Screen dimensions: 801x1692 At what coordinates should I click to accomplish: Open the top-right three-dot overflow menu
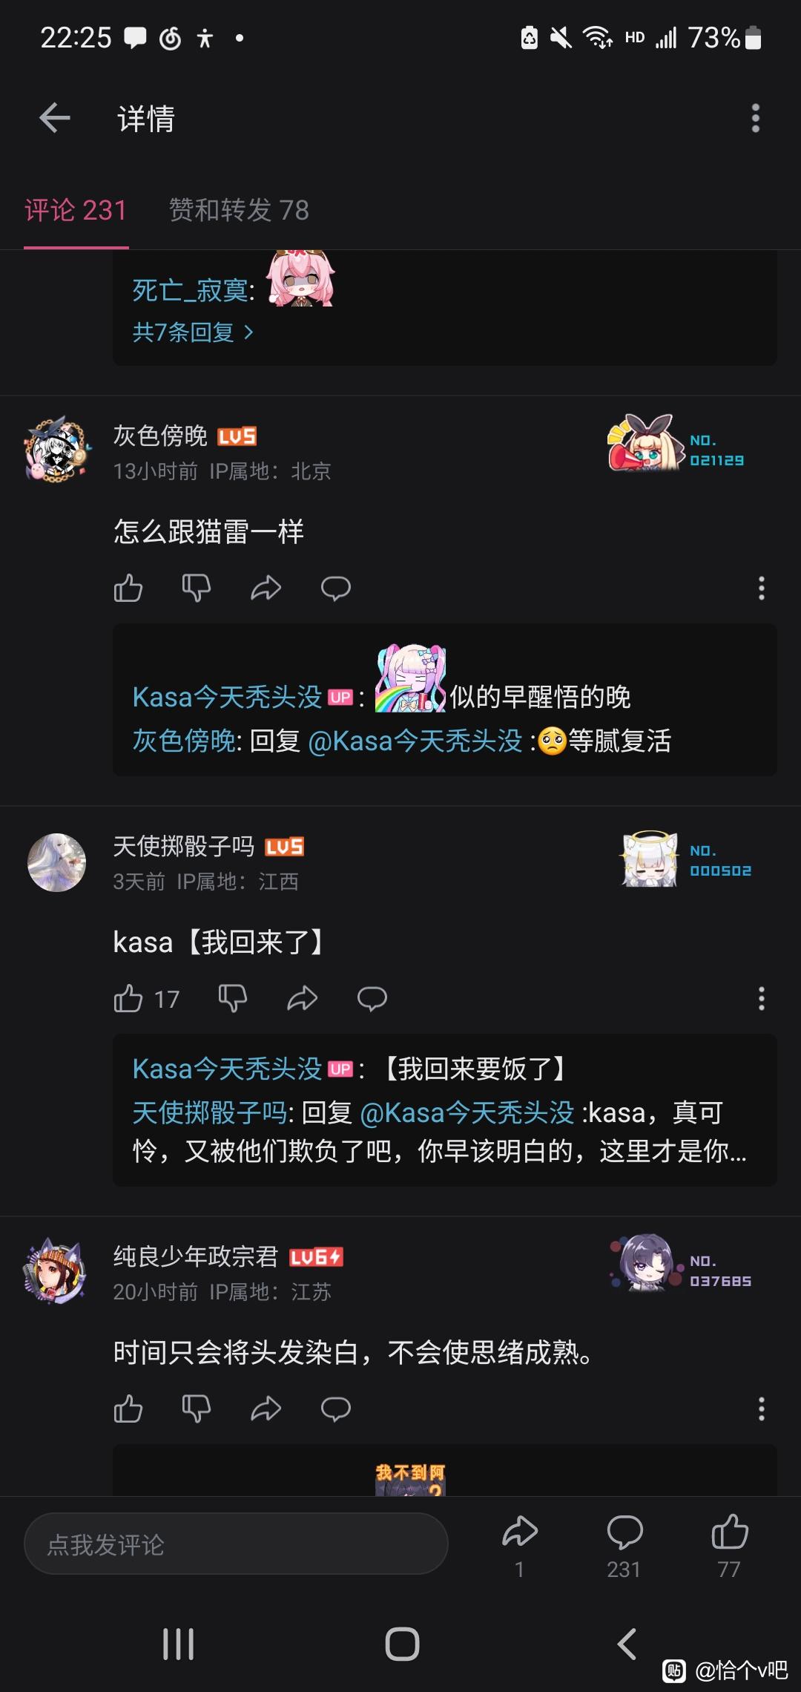[755, 118]
